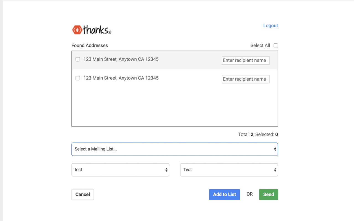Viewport: 354px width, 221px height.
Task: Click the Found Addresses heading
Action: 90,46
